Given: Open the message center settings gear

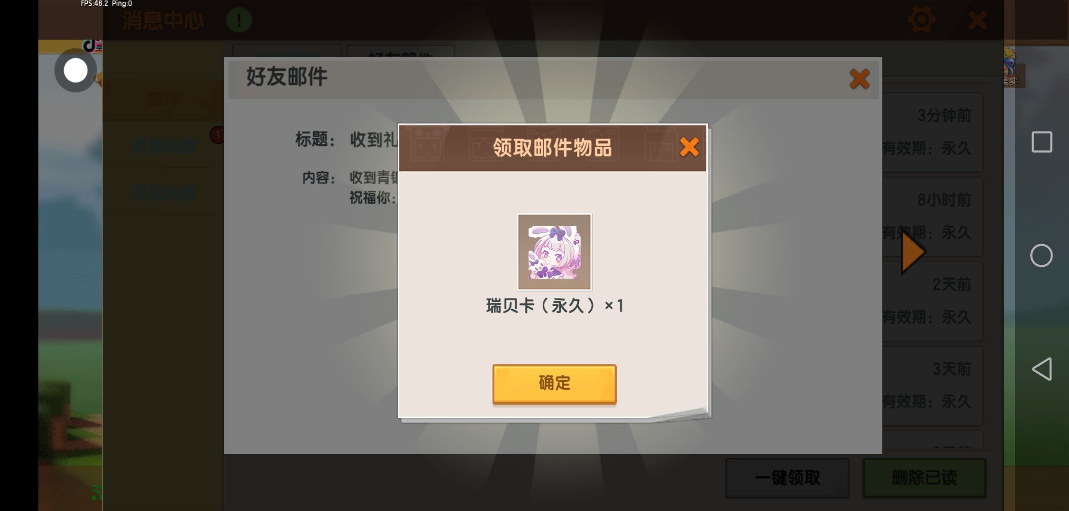Looking at the screenshot, I should pyautogui.click(x=921, y=20).
